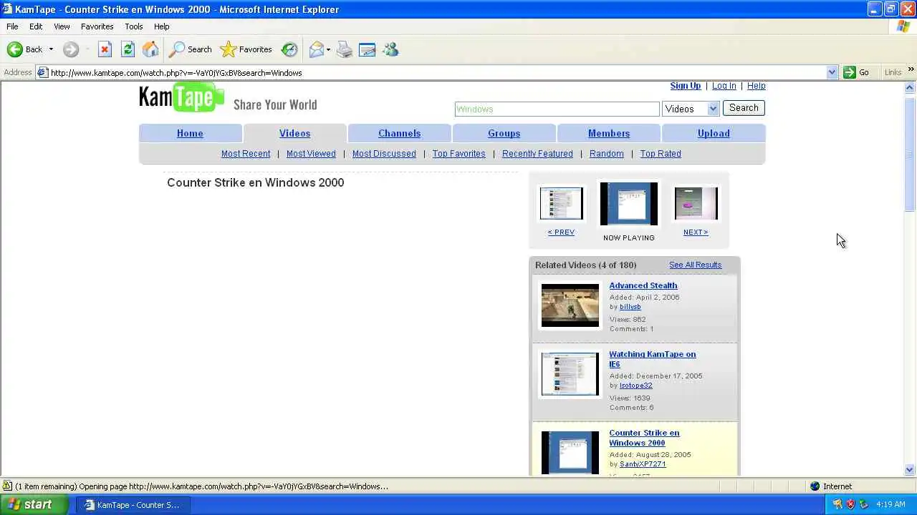Open the Most Viewed link
917x515 pixels.
pyautogui.click(x=311, y=154)
